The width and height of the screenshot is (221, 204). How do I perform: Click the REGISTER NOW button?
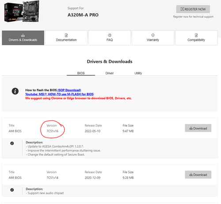193,9
